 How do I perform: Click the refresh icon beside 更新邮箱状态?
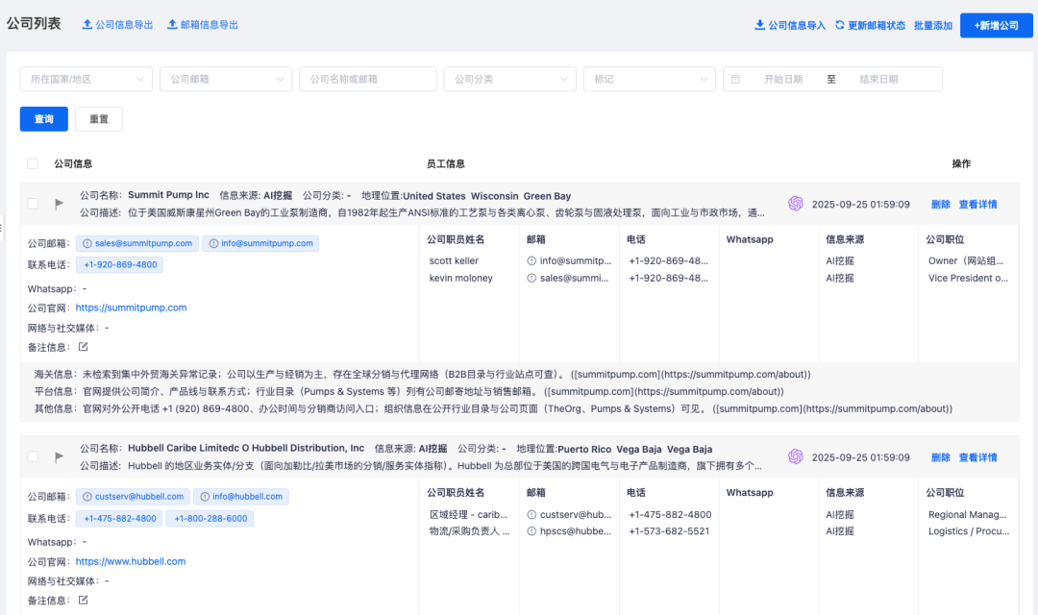coord(839,25)
